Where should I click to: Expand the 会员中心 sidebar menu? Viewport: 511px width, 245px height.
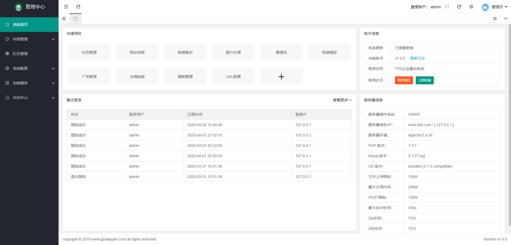[x=29, y=98]
